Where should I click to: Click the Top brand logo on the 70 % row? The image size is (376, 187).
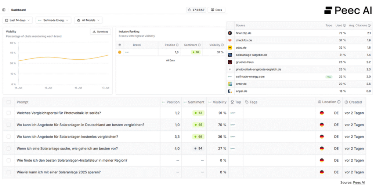click(232, 125)
